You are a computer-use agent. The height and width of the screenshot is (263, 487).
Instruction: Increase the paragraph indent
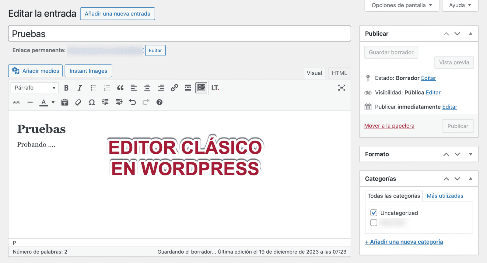click(119, 102)
